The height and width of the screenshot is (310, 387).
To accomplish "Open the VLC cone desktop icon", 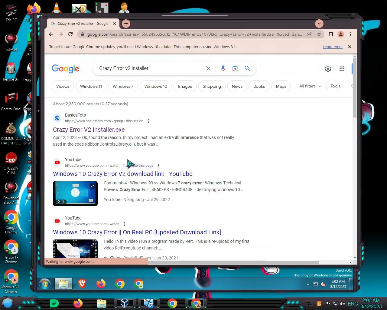I will click(56, 8).
